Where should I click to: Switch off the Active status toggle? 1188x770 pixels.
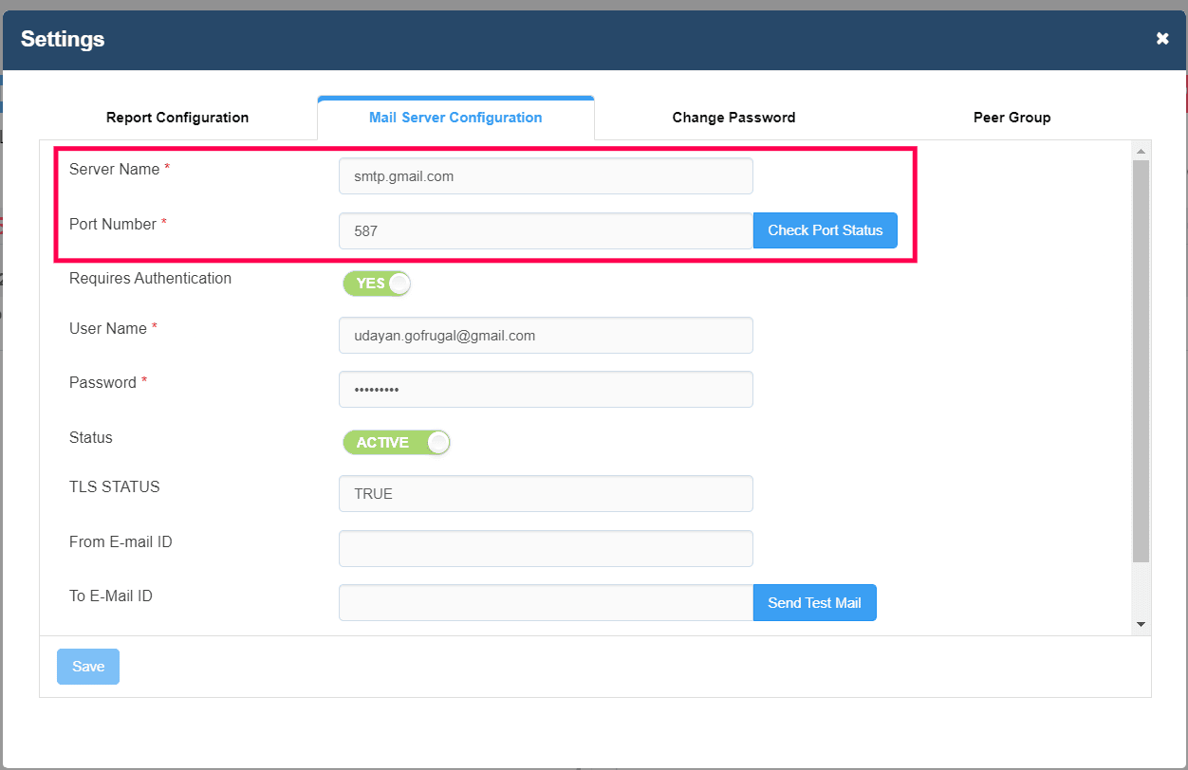pos(396,443)
